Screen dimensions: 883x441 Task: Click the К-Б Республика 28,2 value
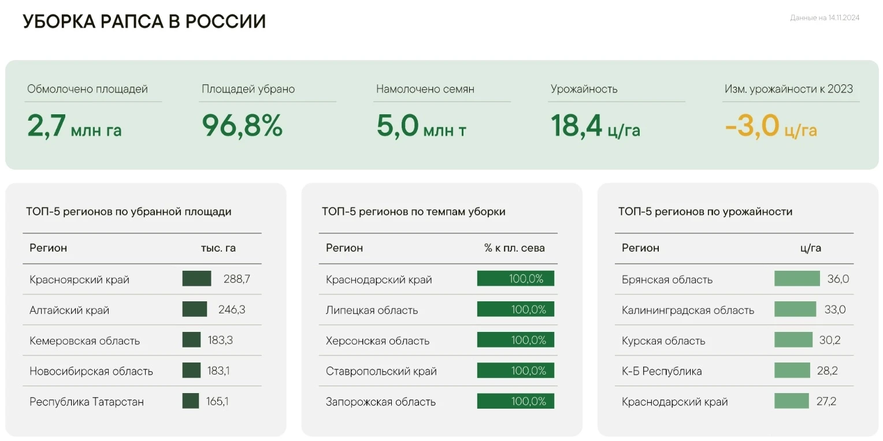click(827, 371)
